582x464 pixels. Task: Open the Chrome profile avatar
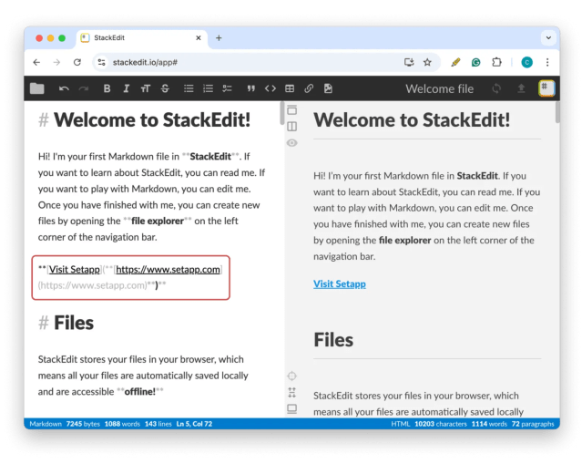[526, 62]
